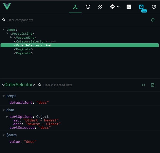Open the Routing tab

click(x=112, y=7)
